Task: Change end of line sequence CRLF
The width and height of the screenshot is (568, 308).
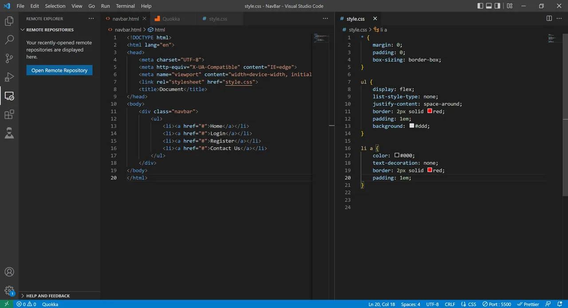Action: pyautogui.click(x=450, y=304)
